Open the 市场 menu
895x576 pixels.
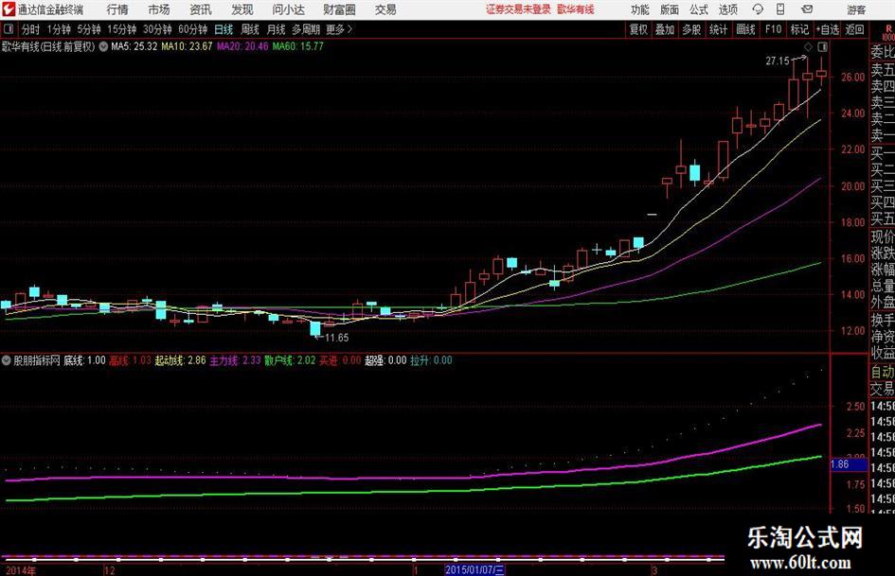pyautogui.click(x=159, y=9)
